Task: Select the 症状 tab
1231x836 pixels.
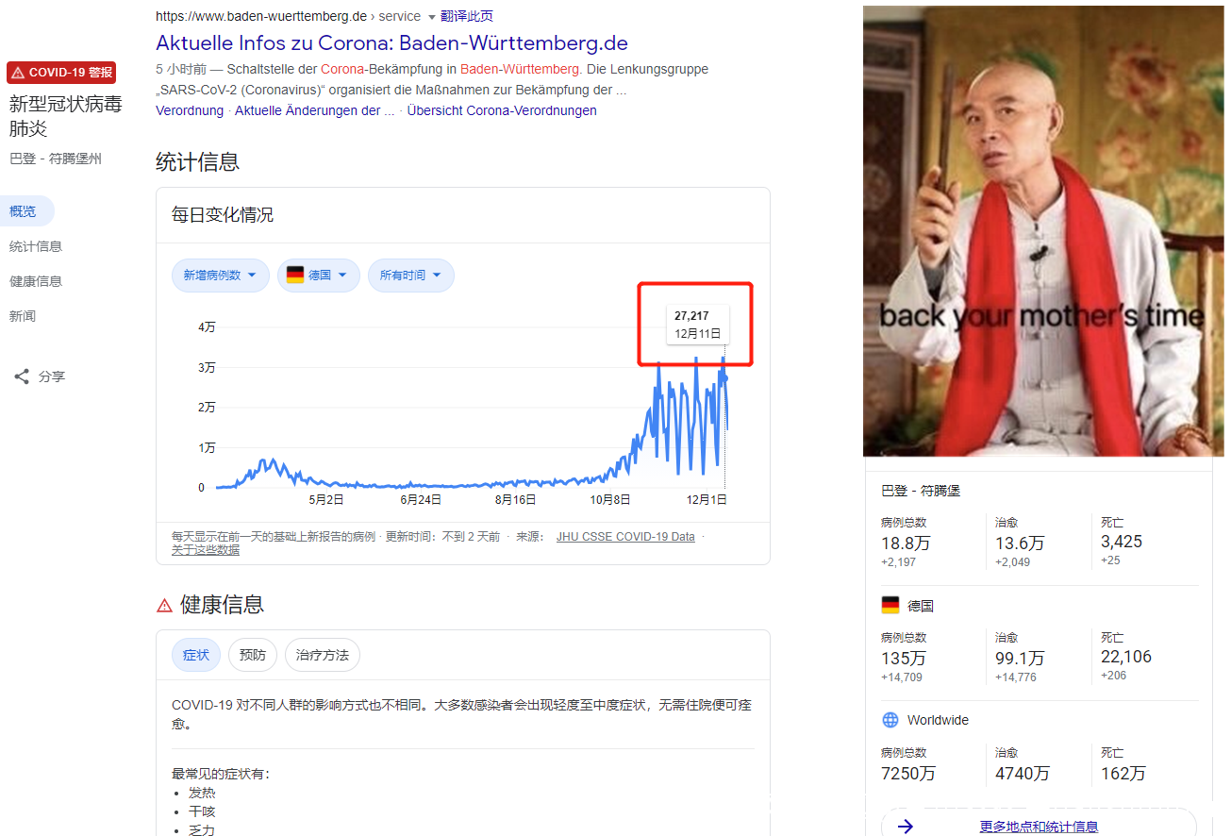Action: [196, 655]
